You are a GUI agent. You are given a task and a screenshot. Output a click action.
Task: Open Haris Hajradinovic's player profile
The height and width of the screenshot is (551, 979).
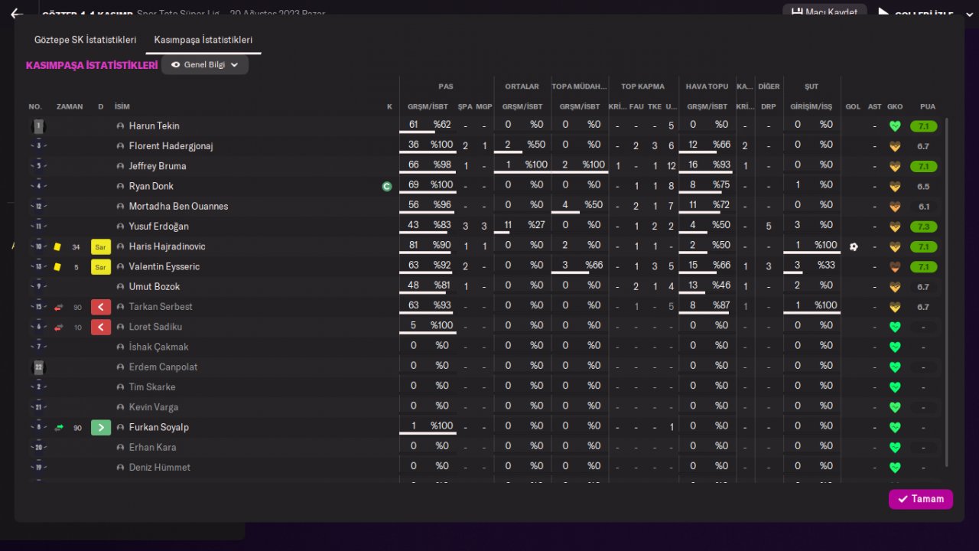(x=167, y=246)
